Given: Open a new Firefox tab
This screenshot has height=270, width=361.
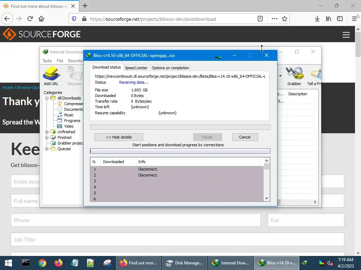Looking at the screenshot, I should (x=85, y=6).
